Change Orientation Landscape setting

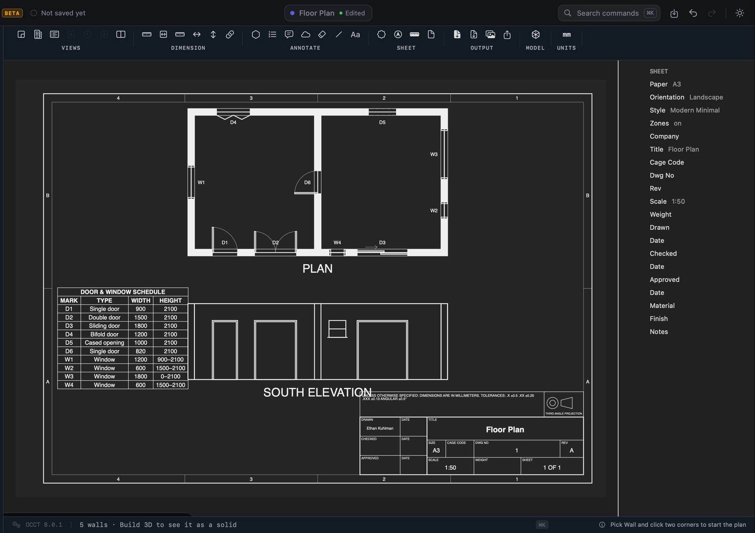click(x=686, y=97)
